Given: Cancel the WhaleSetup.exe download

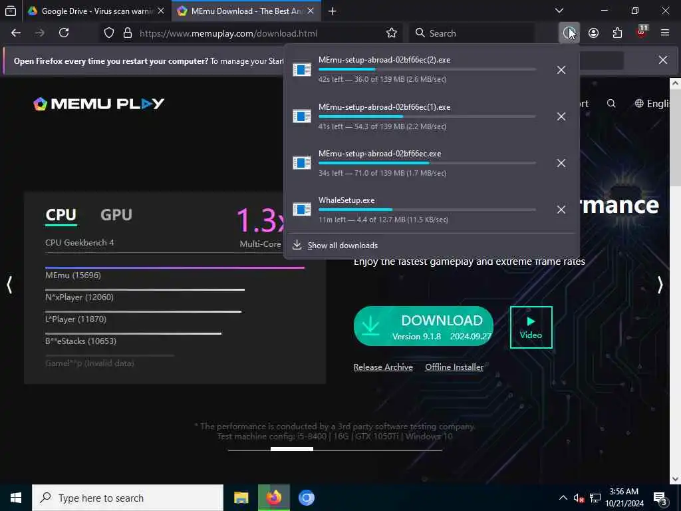Looking at the screenshot, I should pos(561,210).
